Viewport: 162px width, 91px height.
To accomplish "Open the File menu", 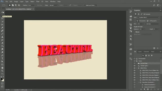I will click(7, 2).
